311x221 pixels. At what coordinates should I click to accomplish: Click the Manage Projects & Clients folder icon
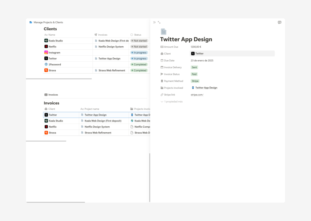(x=31, y=22)
